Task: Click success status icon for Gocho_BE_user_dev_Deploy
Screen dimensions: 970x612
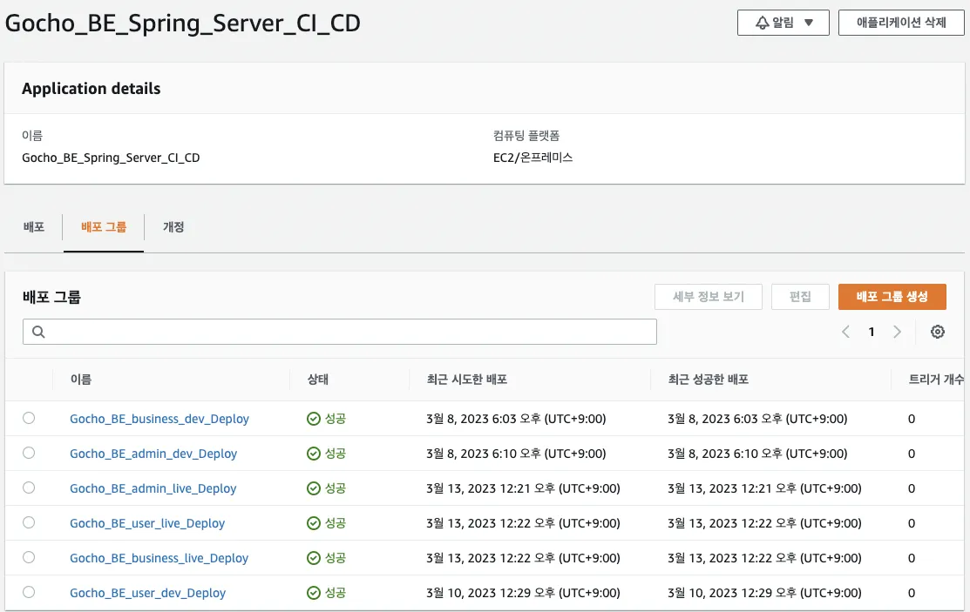Action: 314,593
